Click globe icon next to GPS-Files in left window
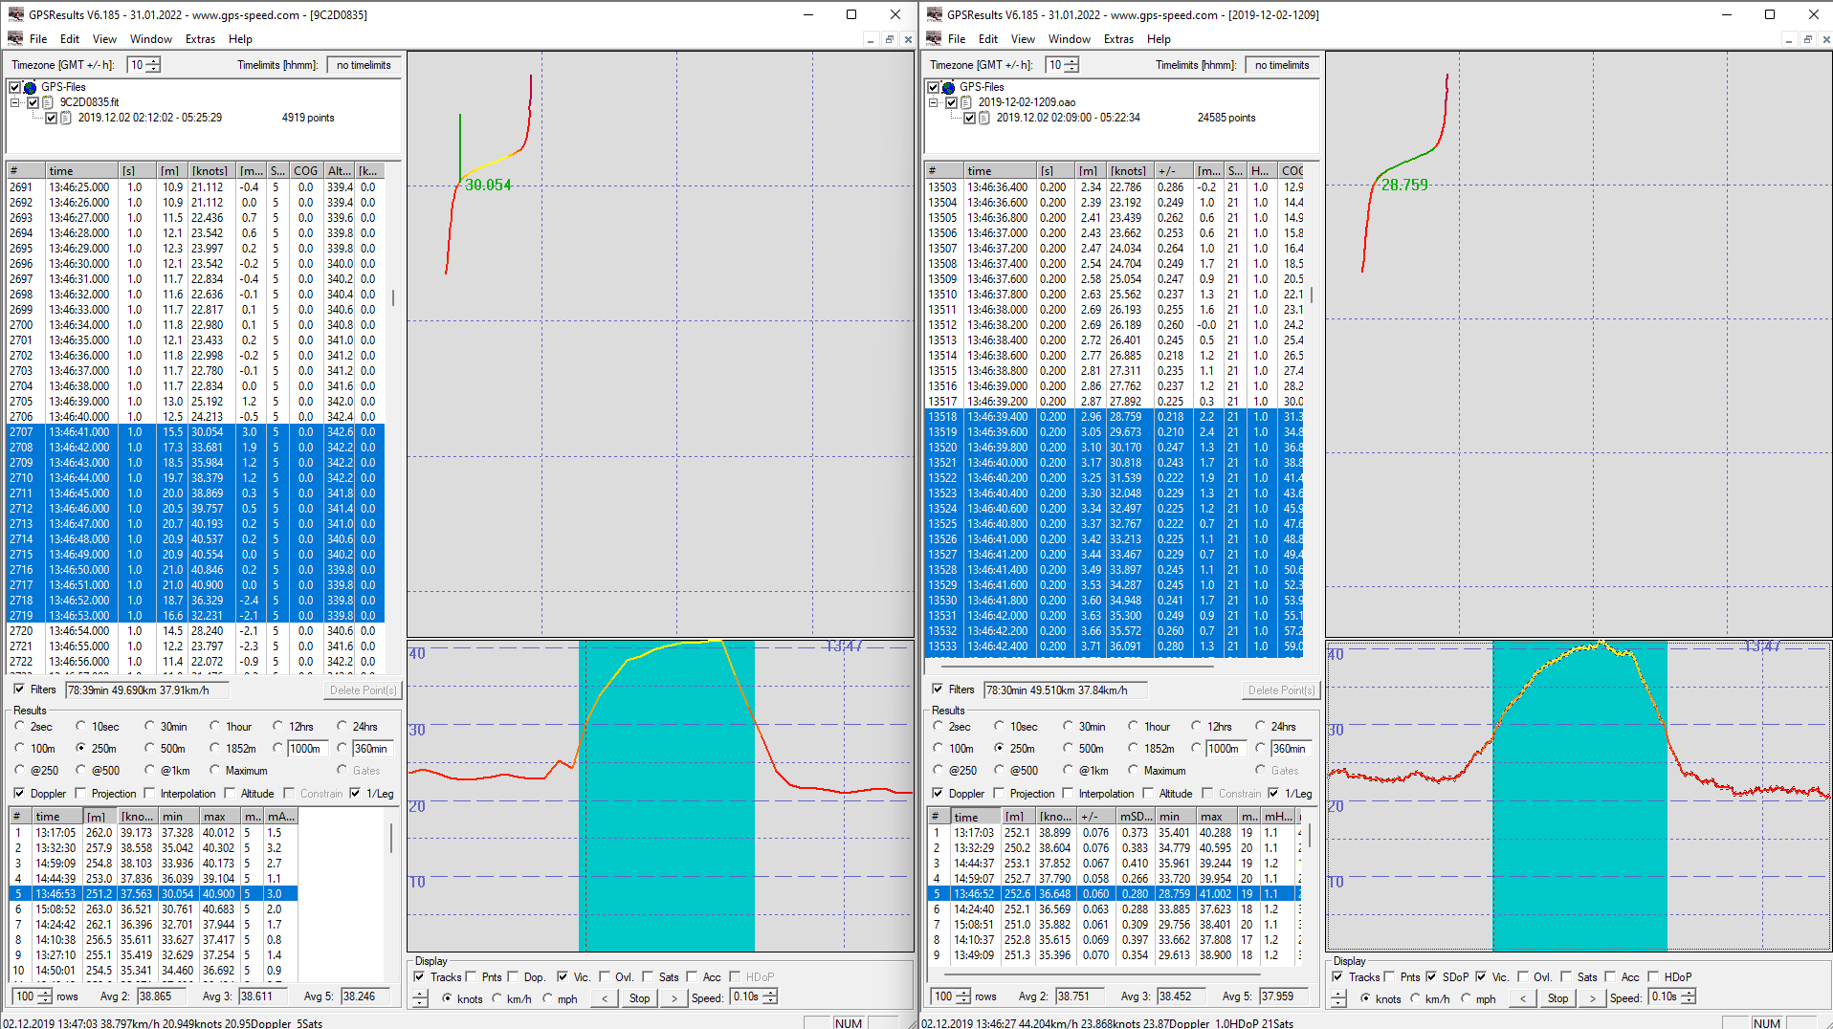 pyautogui.click(x=30, y=87)
